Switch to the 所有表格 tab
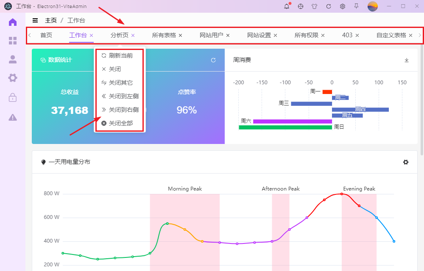 coord(164,36)
